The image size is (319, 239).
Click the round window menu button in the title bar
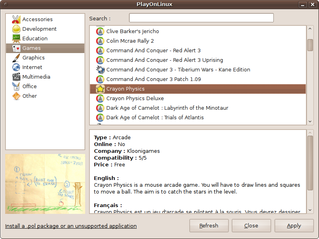[6, 4]
